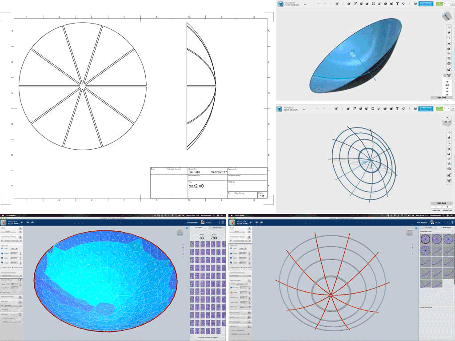The height and width of the screenshot is (341, 455).
Task: Switch to Cut Layout tab in right Make window
Action: click(x=428, y=228)
